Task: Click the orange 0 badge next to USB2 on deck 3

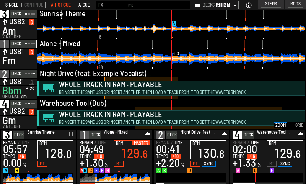Action: 32,22
